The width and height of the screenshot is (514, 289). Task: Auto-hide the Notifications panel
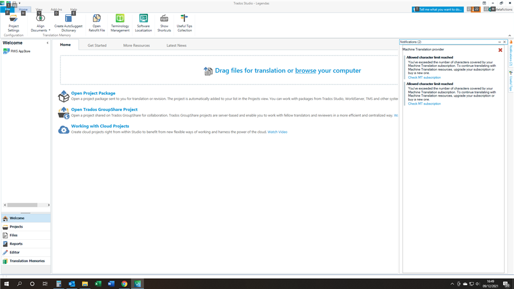[500, 42]
